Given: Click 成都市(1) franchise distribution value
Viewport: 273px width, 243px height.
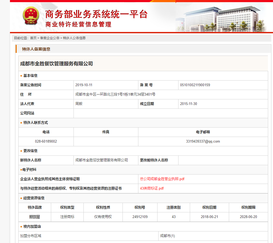Looking at the screenshot, I should [167, 236].
